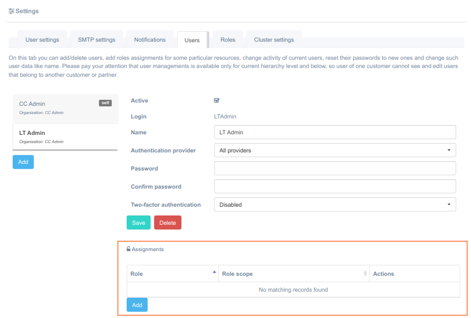The height and width of the screenshot is (318, 471).
Task: Open the SMTP settings tab
Action: [97, 39]
